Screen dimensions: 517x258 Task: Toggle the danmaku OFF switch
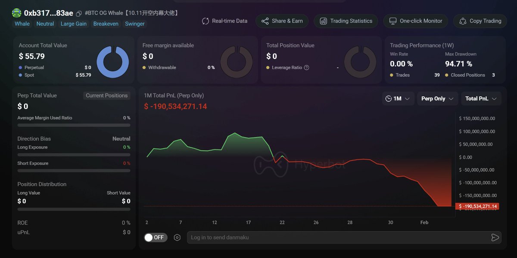156,237
